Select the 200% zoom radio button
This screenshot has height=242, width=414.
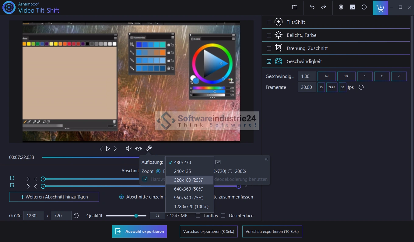tap(230, 171)
